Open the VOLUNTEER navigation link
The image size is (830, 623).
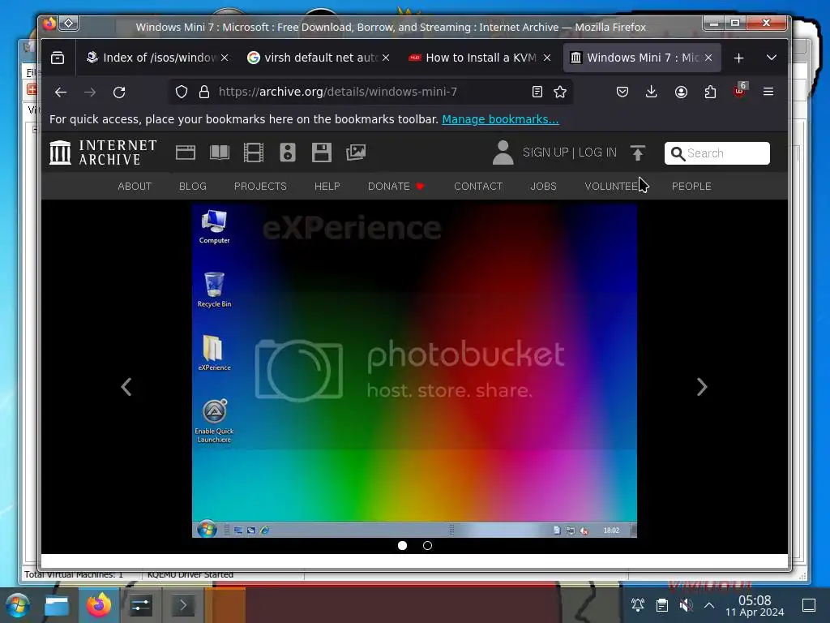614,187
